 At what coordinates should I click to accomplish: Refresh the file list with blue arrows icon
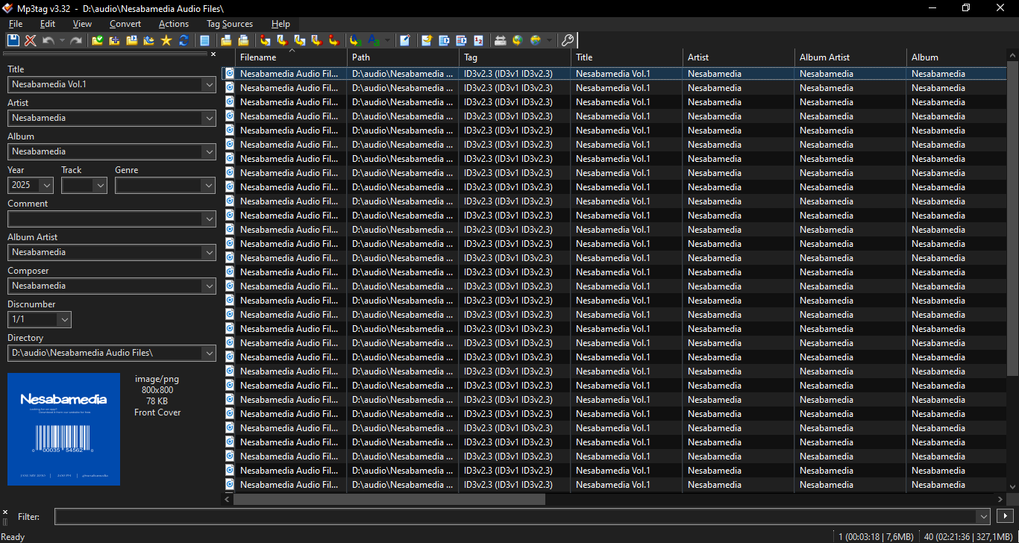click(183, 40)
